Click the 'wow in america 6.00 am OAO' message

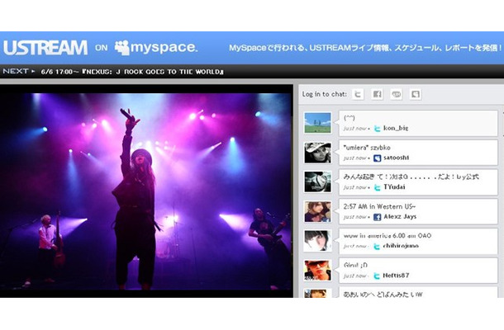click(x=388, y=236)
